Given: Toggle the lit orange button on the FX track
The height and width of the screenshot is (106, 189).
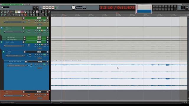Looking at the screenshot, I should pos(42,31).
